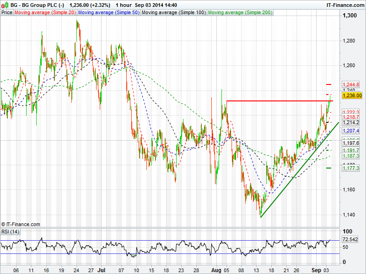The width and height of the screenshot is (366, 274).
Task: Click the yellow 1,236.00 current price tag
Action: coord(352,95)
